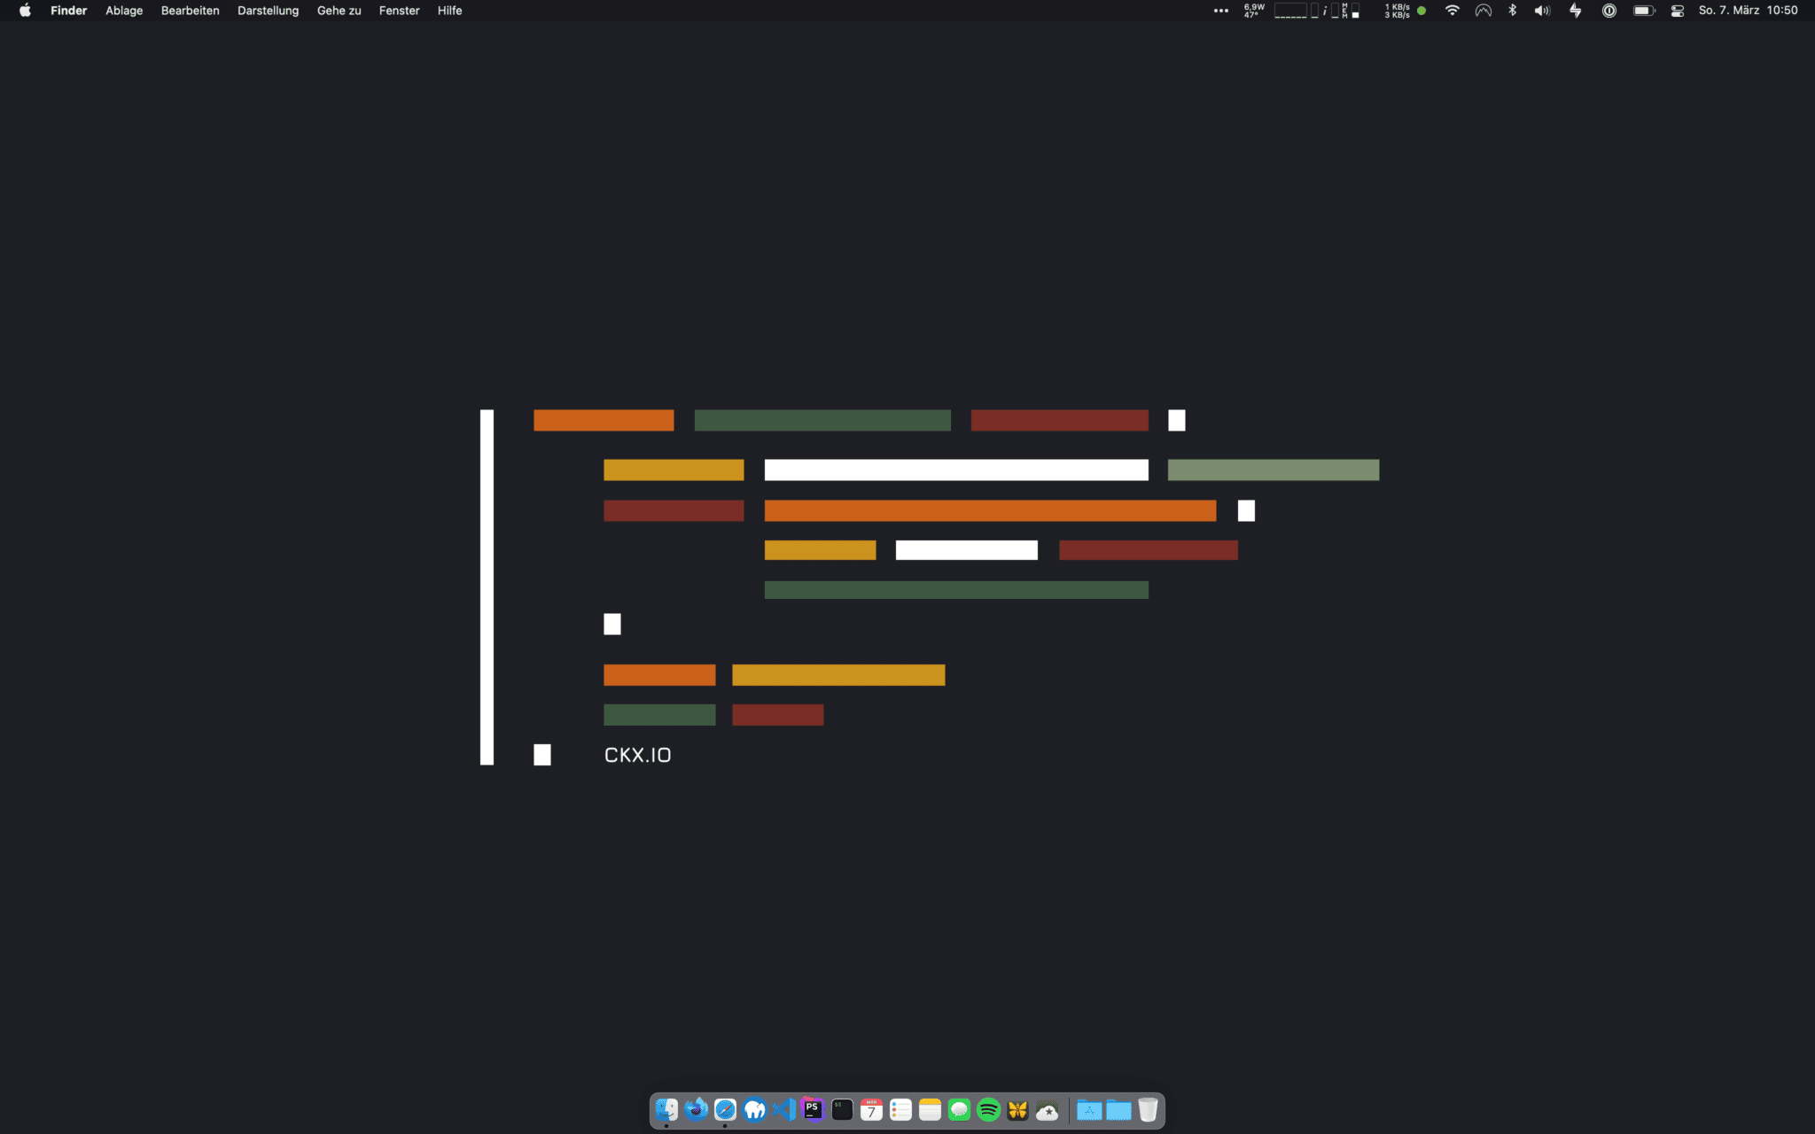Open the 1Password menu bar icon
This screenshot has height=1134, width=1815.
[1609, 11]
